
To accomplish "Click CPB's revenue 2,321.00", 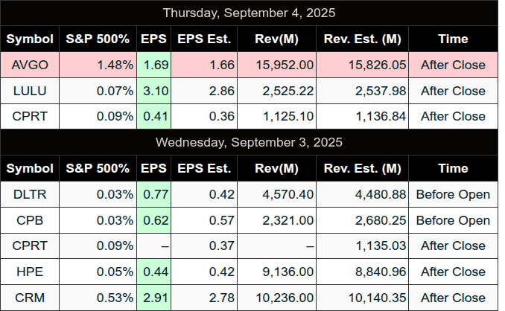I will coord(276,221).
